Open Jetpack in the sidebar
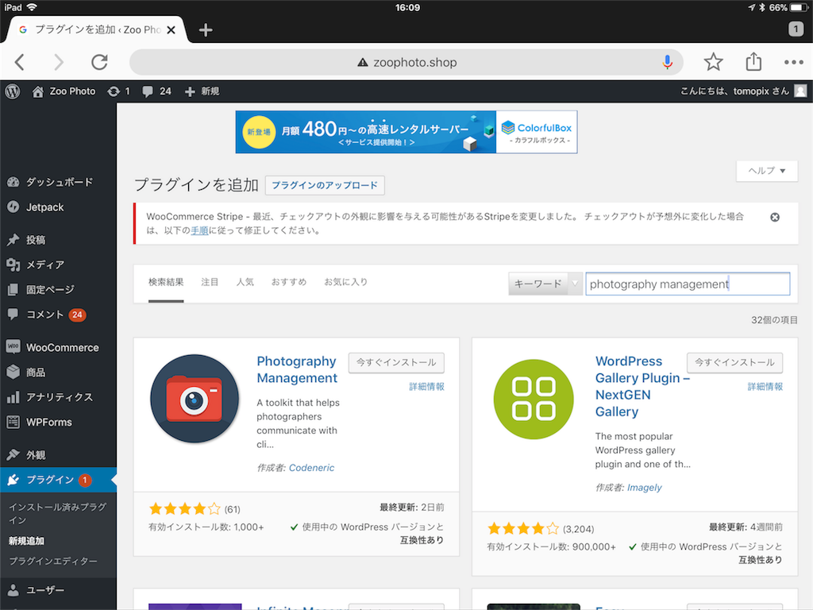This screenshot has height=610, width=813. [x=58, y=207]
